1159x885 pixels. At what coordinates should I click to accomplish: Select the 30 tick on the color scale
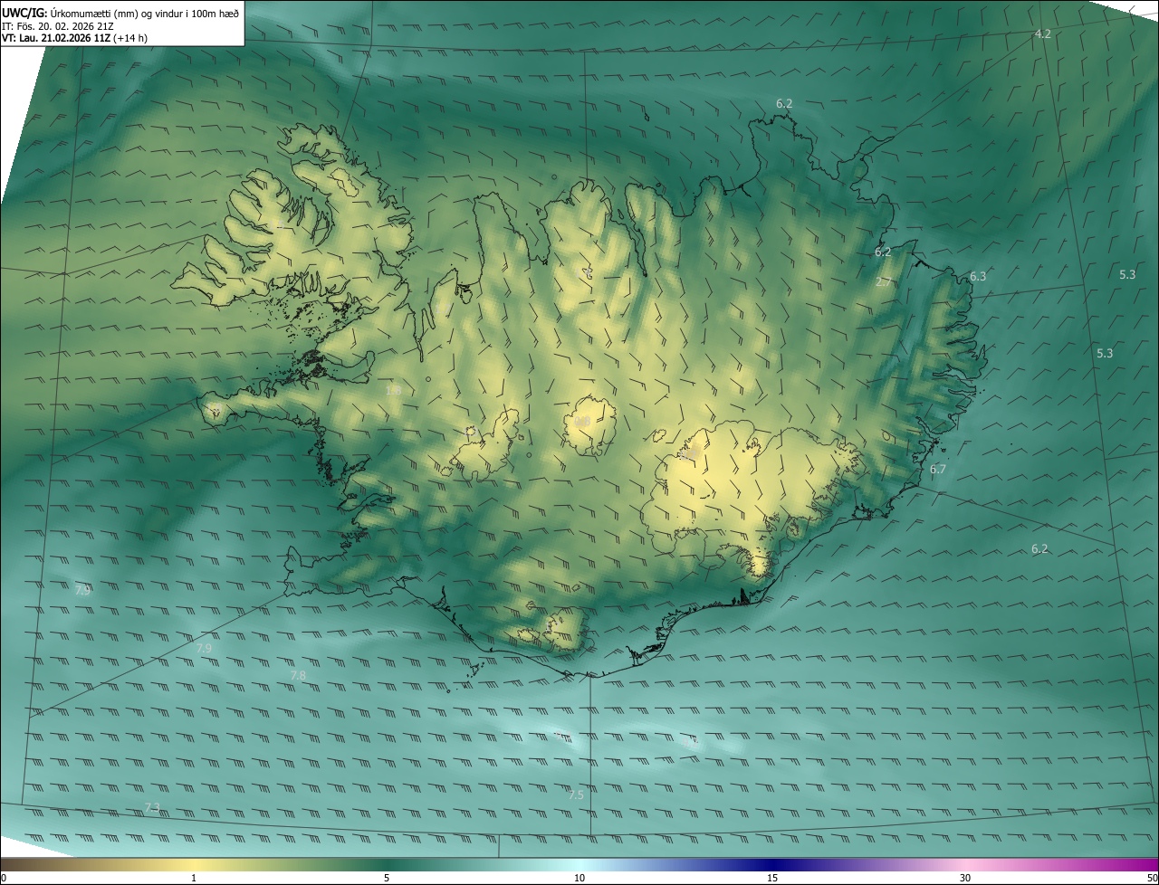click(x=965, y=878)
